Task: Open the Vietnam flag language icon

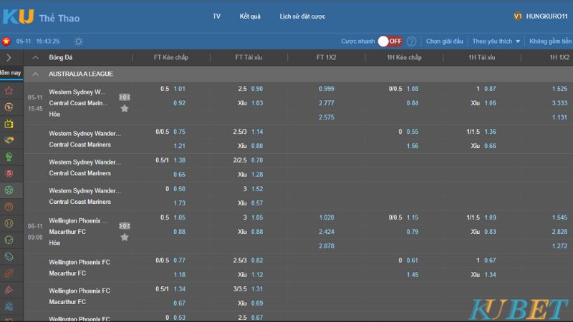Action: (6, 42)
